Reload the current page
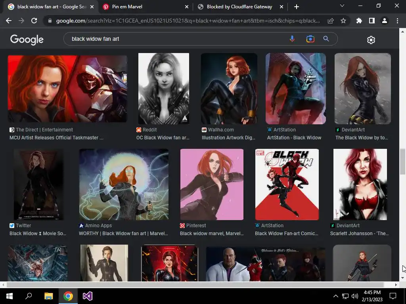 coord(34,21)
